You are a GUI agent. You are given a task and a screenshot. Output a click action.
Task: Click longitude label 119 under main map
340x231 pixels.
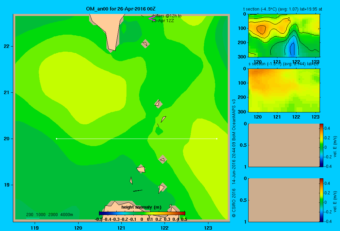[35, 228]
